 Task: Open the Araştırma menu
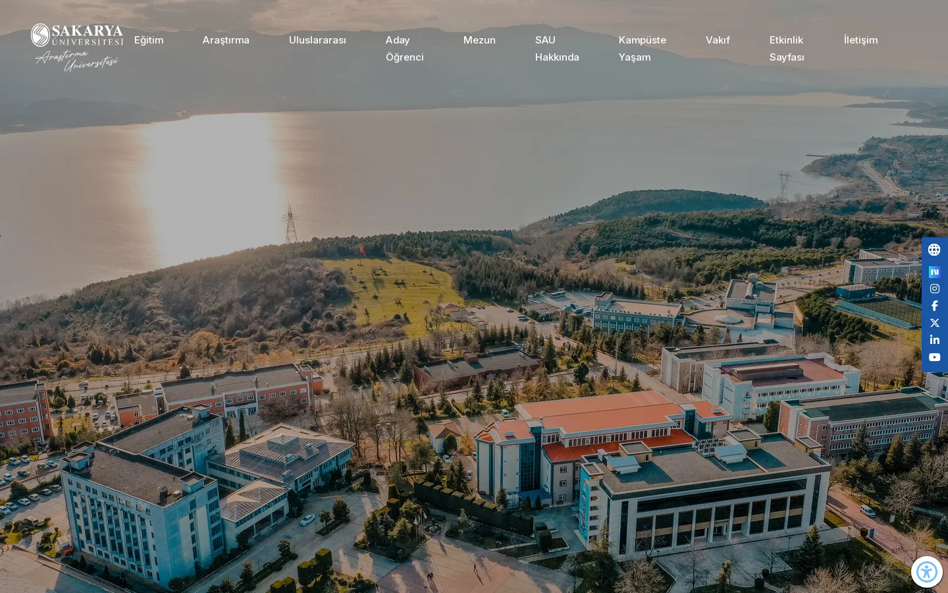click(x=226, y=40)
